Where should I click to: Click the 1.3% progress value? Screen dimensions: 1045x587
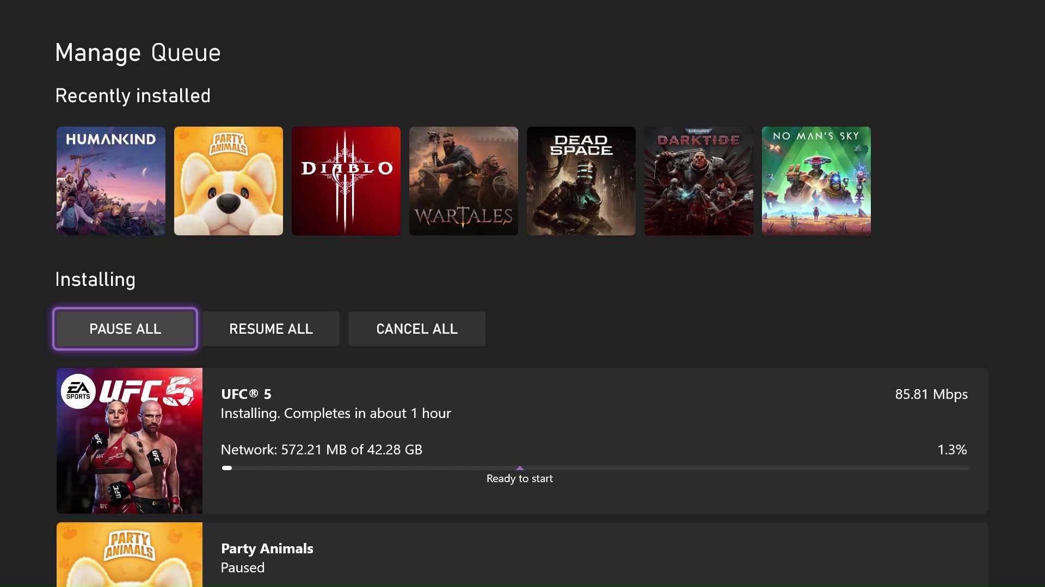(952, 449)
